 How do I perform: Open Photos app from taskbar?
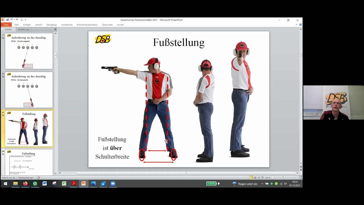[x=93, y=184]
